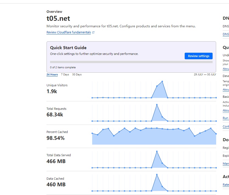Click the 29 JULY — 30 JULY date range
The width and height of the screenshot is (229, 195).
click(x=205, y=75)
